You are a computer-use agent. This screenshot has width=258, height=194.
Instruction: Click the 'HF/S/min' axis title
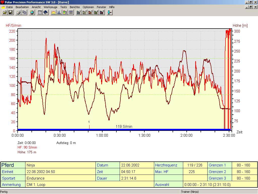click(x=13, y=26)
